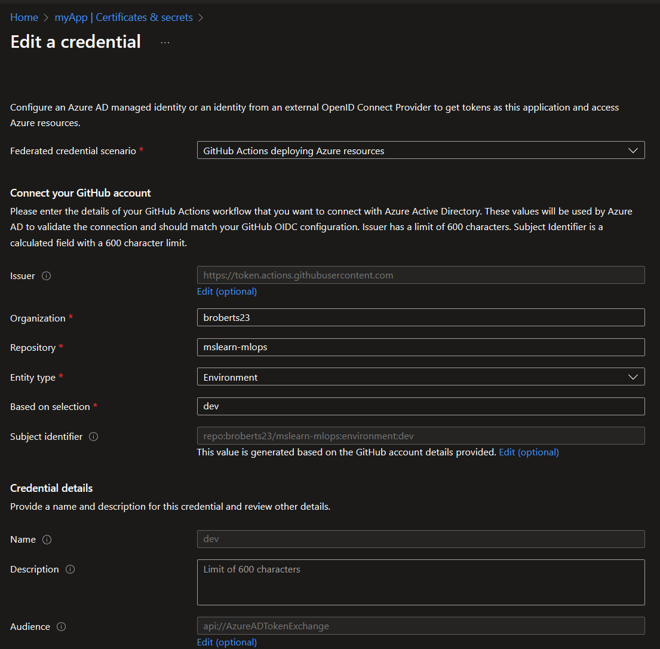Click the chevron between Home and myApp breadcrumbs
The width and height of the screenshot is (660, 649).
(x=45, y=17)
